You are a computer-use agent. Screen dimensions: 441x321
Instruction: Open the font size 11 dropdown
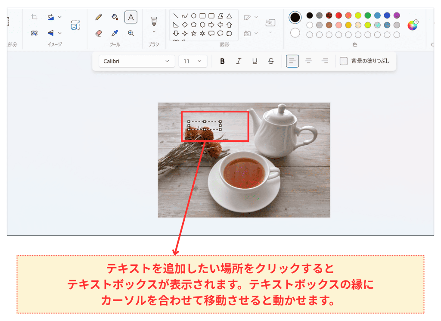tap(192, 61)
